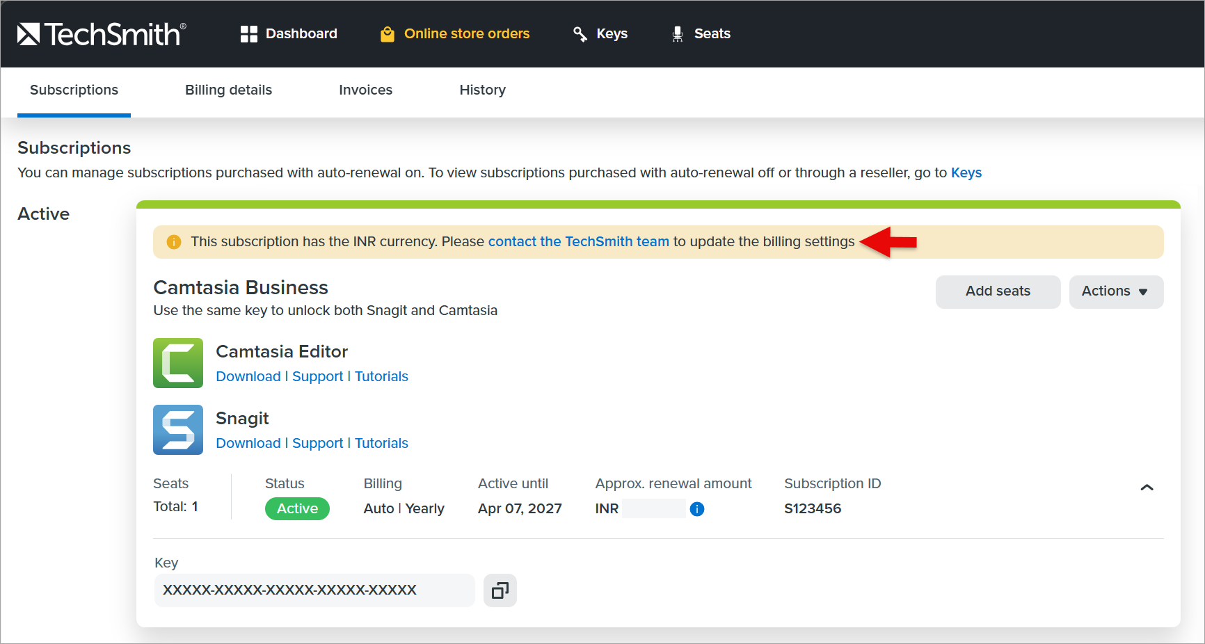Open Snagit Tutorials link
Screen dimensions: 1205x644
click(x=381, y=443)
